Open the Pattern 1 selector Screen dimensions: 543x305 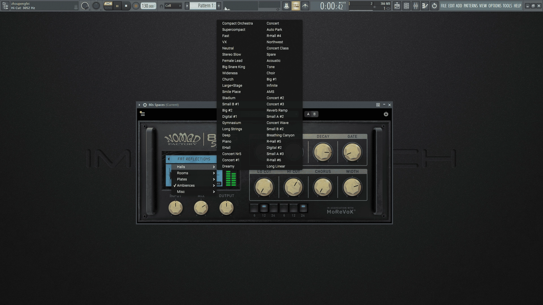pyautogui.click(x=203, y=6)
